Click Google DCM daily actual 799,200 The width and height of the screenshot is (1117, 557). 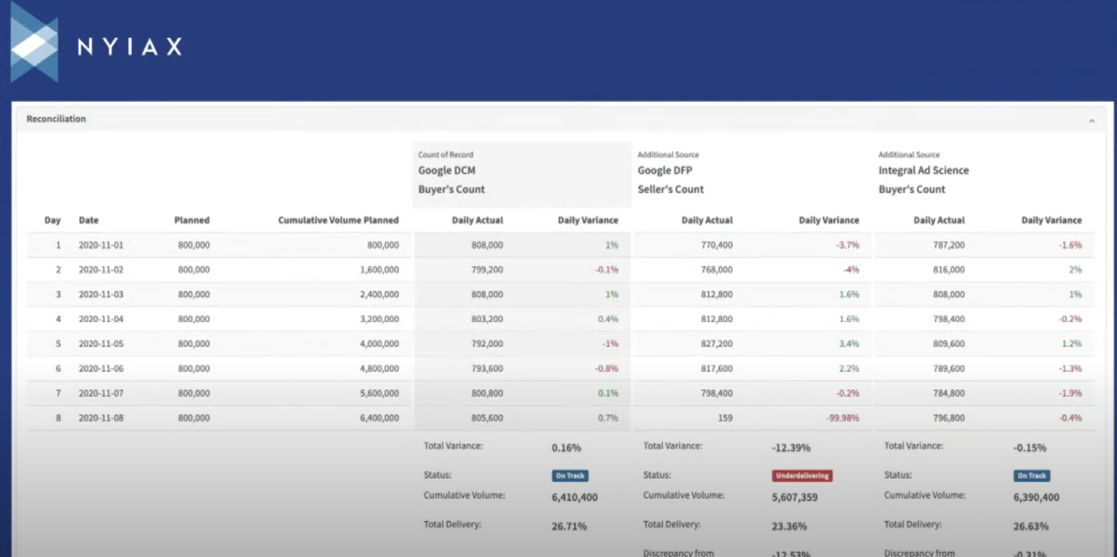[x=487, y=270]
